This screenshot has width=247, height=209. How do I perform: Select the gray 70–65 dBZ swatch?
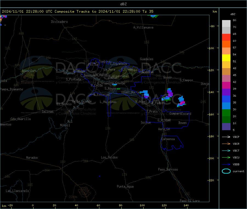(x=226, y=30)
